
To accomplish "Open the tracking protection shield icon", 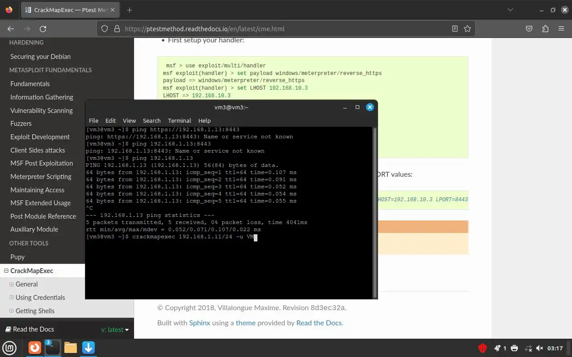I will click(105, 29).
